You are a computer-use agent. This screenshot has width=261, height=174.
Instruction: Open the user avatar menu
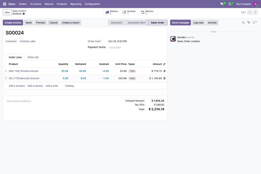[256, 4]
